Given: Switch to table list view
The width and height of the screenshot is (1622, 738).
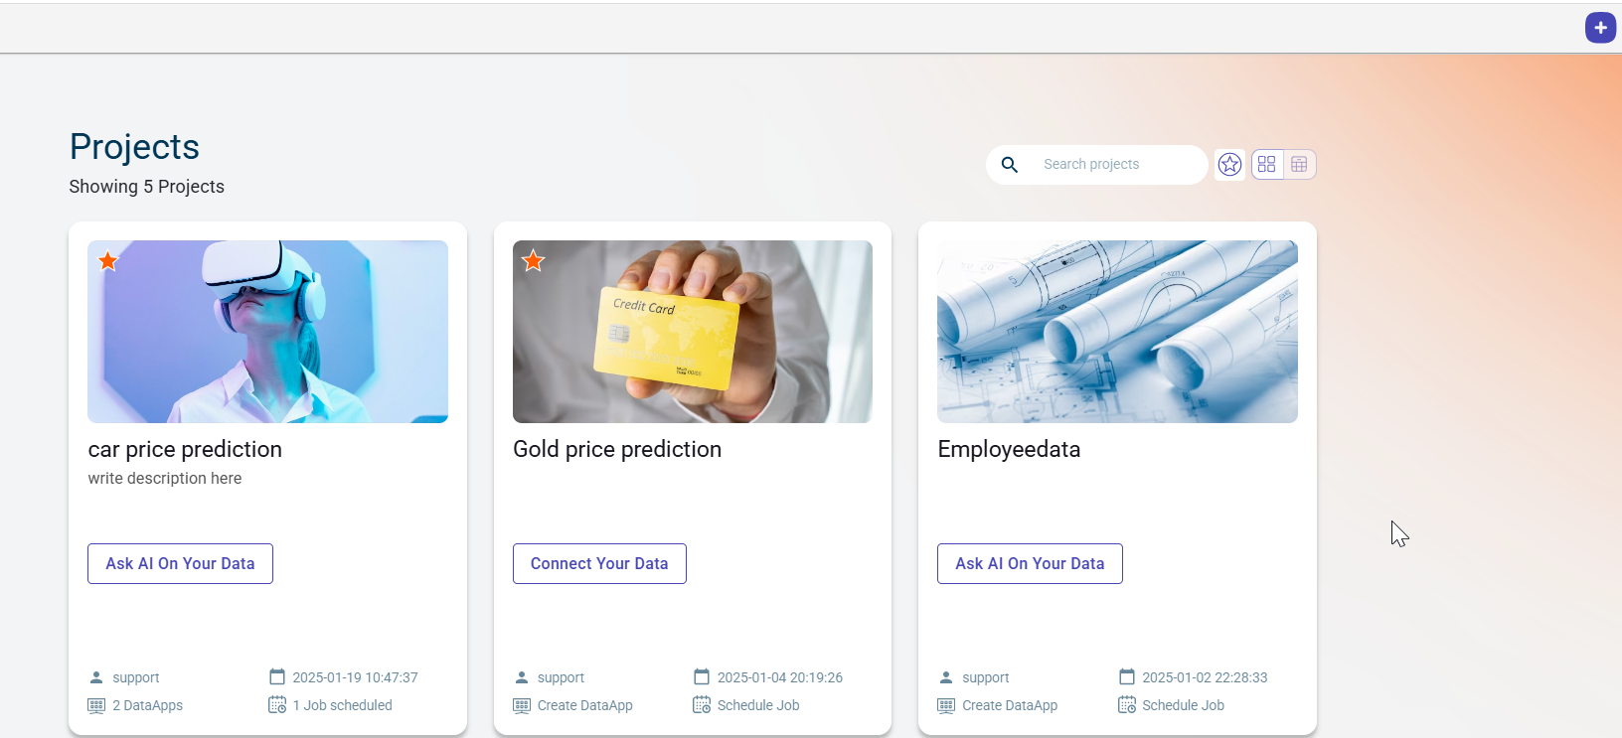Looking at the screenshot, I should (x=1299, y=165).
